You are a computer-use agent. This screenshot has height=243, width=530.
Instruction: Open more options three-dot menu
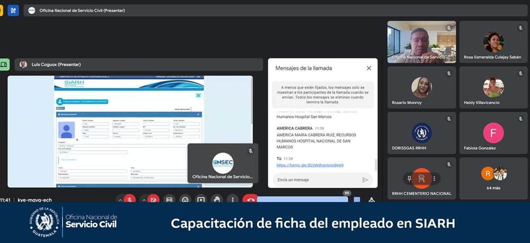(x=232, y=200)
